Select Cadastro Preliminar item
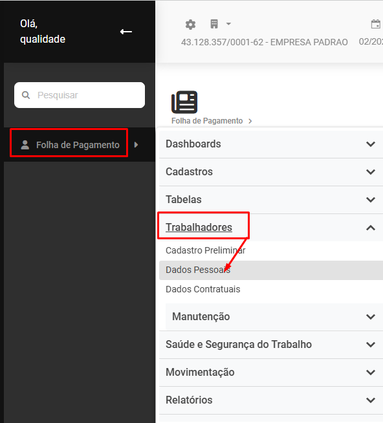383x423 pixels. tap(205, 250)
